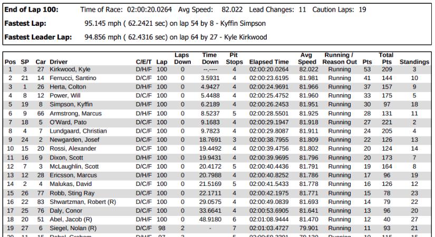Click elapsed time '02:01:08.9444'
The height and width of the screenshot is (237, 435).
tap(269, 220)
